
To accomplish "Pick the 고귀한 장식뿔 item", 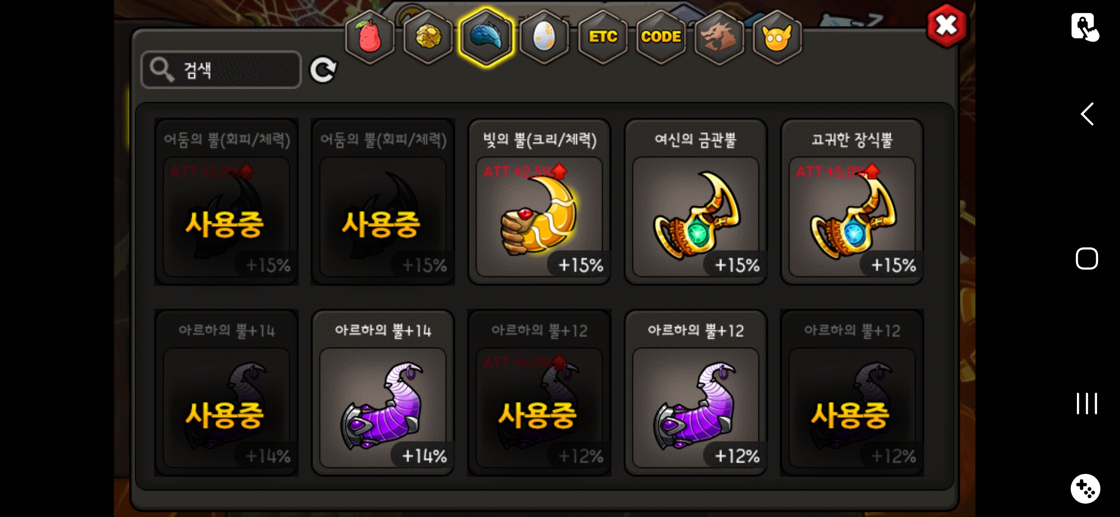I will pos(852,202).
